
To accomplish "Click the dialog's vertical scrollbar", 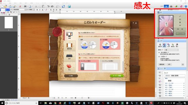I will (123, 51).
